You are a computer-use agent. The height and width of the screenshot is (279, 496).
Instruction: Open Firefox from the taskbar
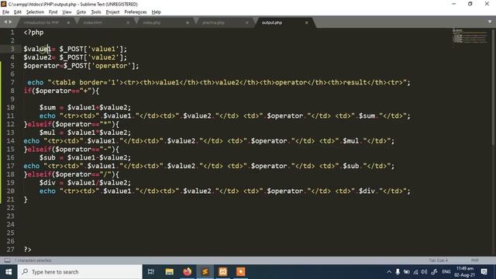(188, 272)
